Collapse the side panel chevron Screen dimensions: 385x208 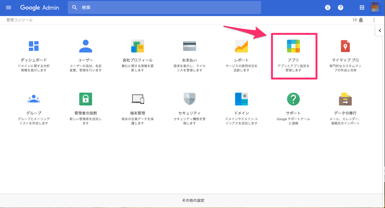point(380,31)
